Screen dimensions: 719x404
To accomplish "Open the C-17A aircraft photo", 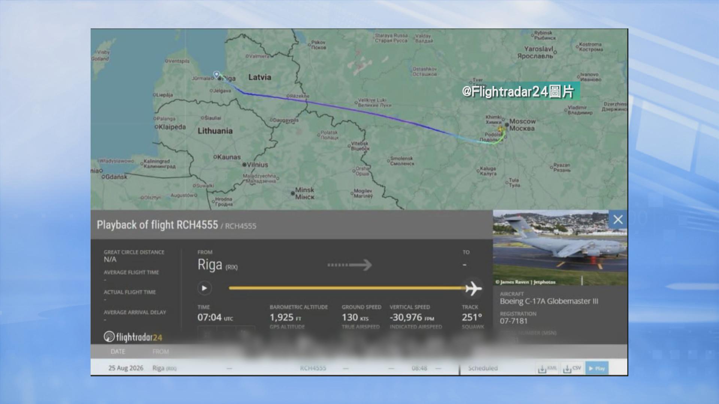I will point(560,248).
